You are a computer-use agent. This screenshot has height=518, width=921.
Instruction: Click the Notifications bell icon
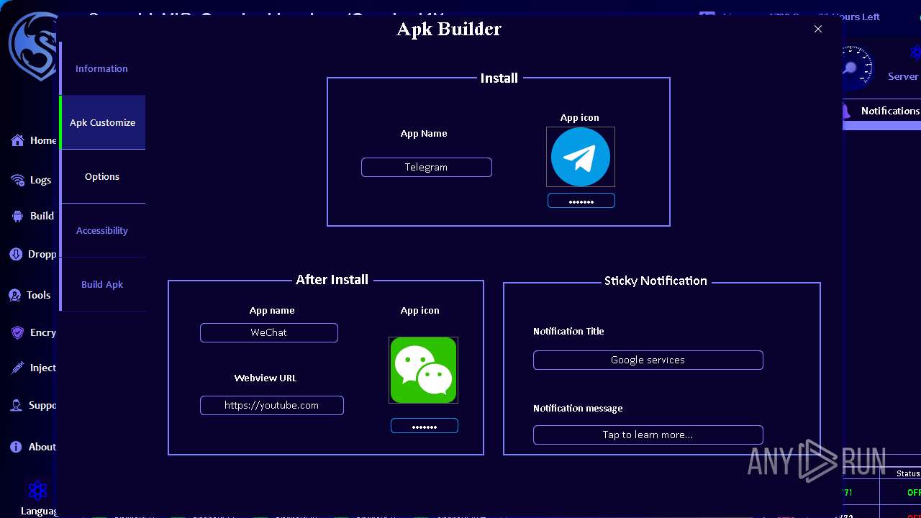click(x=846, y=111)
